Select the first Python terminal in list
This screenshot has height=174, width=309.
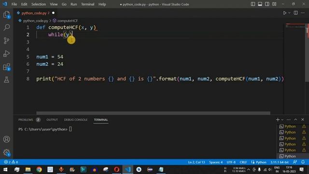tap(293, 126)
